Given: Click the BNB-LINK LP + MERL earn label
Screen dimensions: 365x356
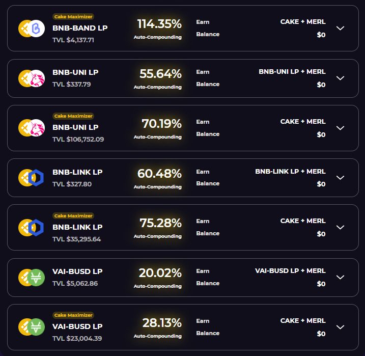Looking at the screenshot, I should coord(290,171).
